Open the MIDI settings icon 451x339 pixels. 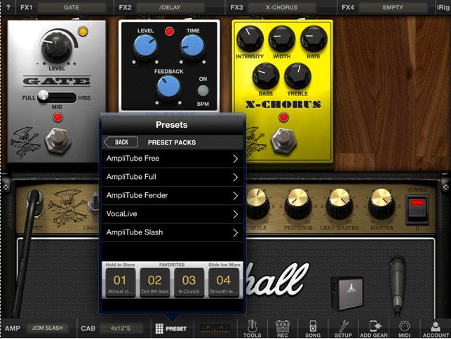[x=405, y=328]
